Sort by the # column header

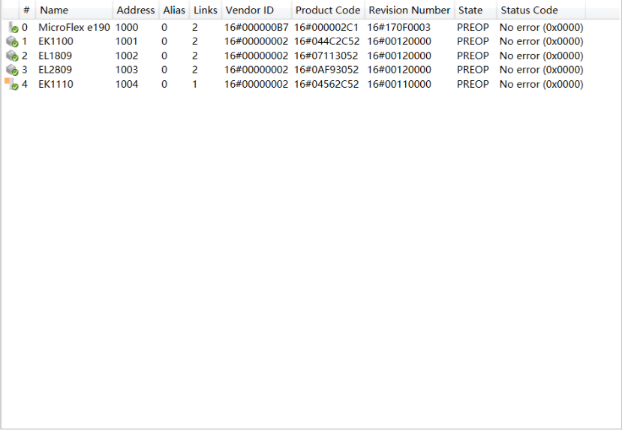tap(27, 10)
